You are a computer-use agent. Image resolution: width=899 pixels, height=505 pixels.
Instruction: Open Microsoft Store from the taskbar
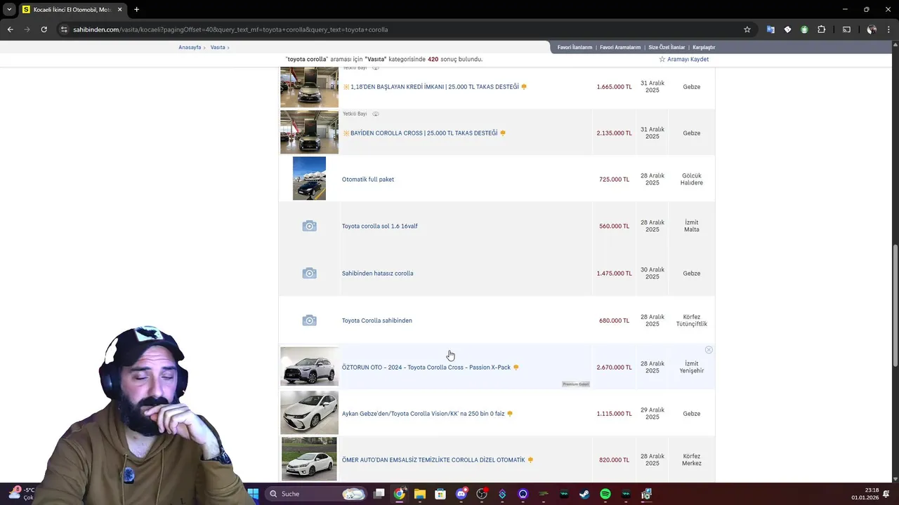tap(440, 494)
